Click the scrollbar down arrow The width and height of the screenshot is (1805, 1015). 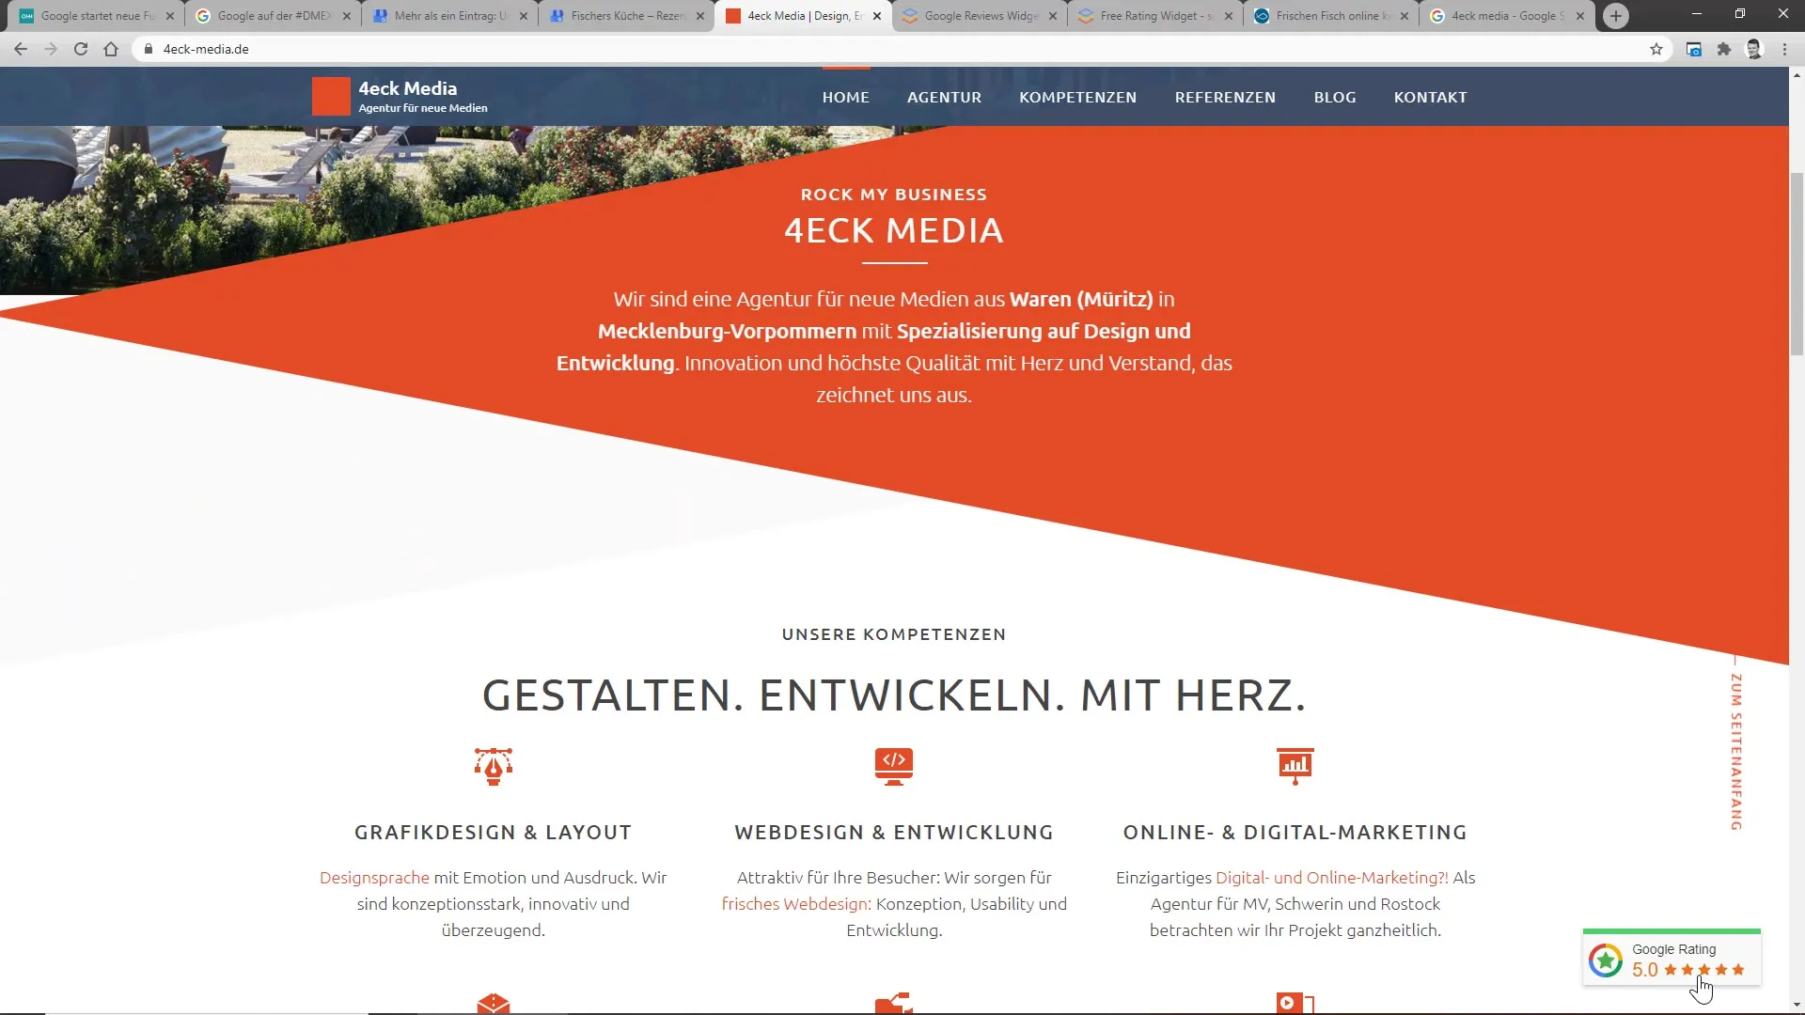coord(1797,1005)
